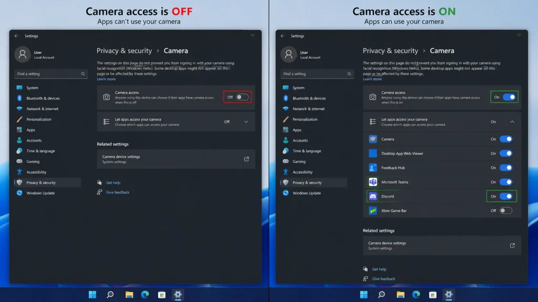Open Start menu on left taskbar
The width and height of the screenshot is (538, 302).
(x=92, y=295)
